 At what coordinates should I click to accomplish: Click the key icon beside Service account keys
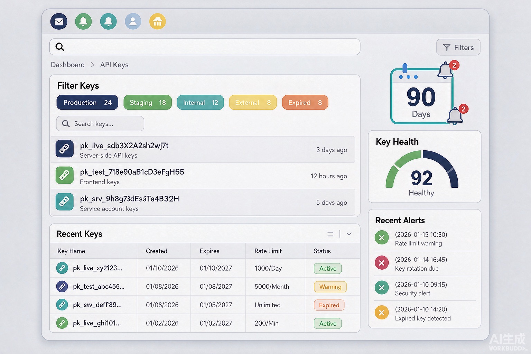pyautogui.click(x=65, y=202)
